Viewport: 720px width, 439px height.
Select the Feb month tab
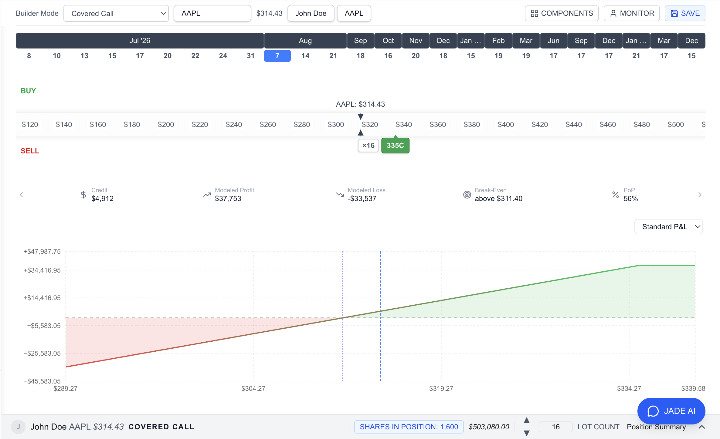click(498, 41)
